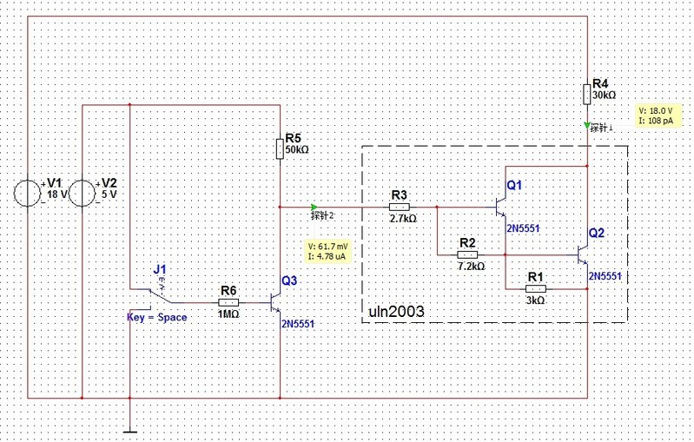
Task: Select resistor R5 50kΩ
Action: [280, 148]
